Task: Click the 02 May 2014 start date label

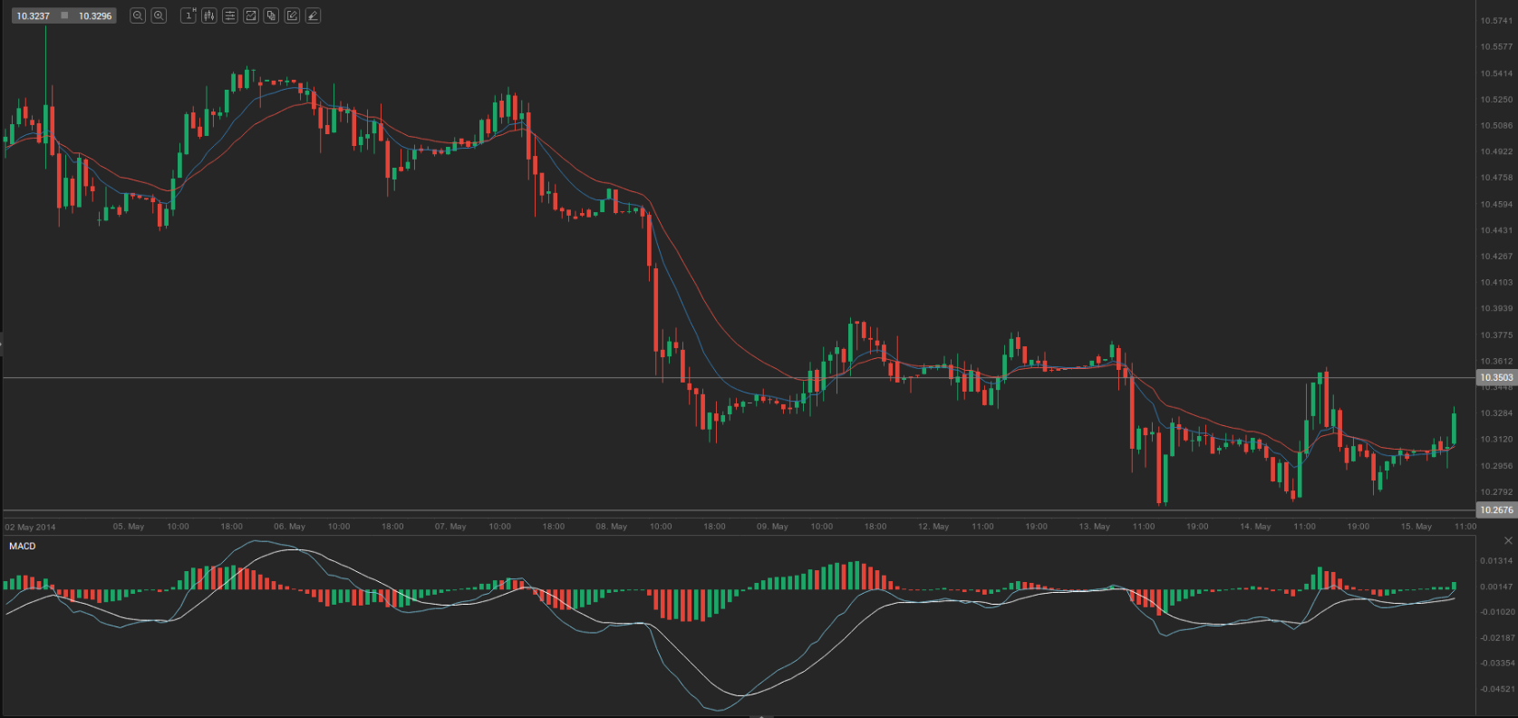Action: point(31,527)
